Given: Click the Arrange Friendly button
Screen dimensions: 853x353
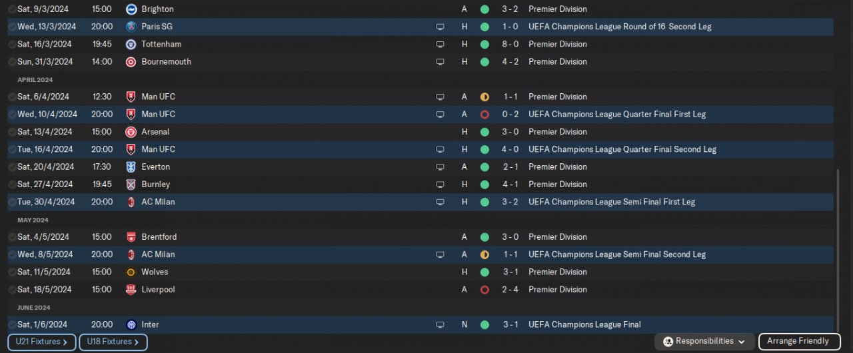Looking at the screenshot, I should tap(798, 342).
